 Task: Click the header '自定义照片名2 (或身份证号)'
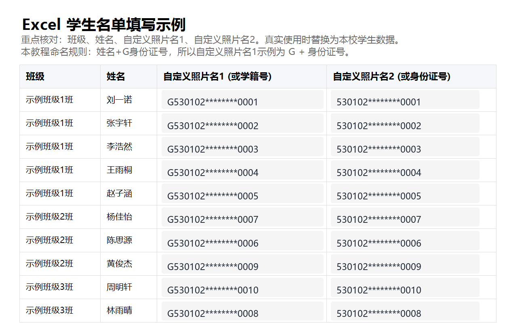coord(392,77)
